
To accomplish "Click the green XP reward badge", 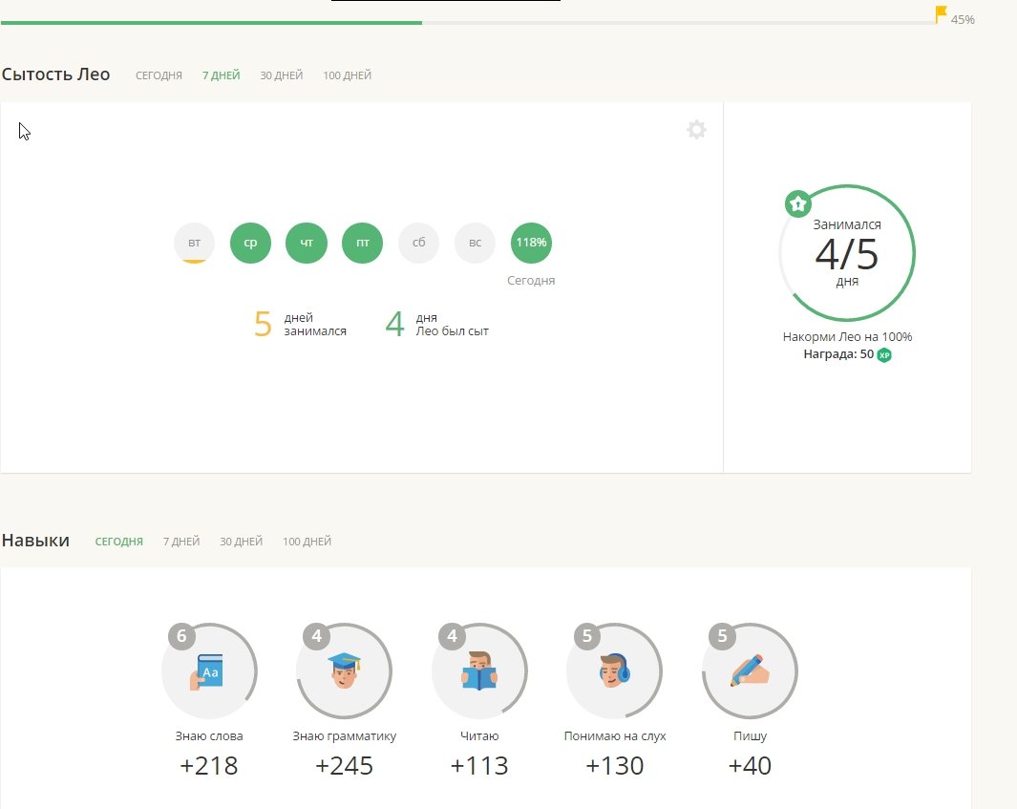I will (884, 355).
